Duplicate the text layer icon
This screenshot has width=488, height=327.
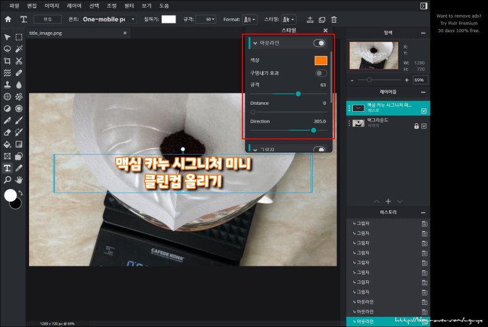[x=322, y=20]
